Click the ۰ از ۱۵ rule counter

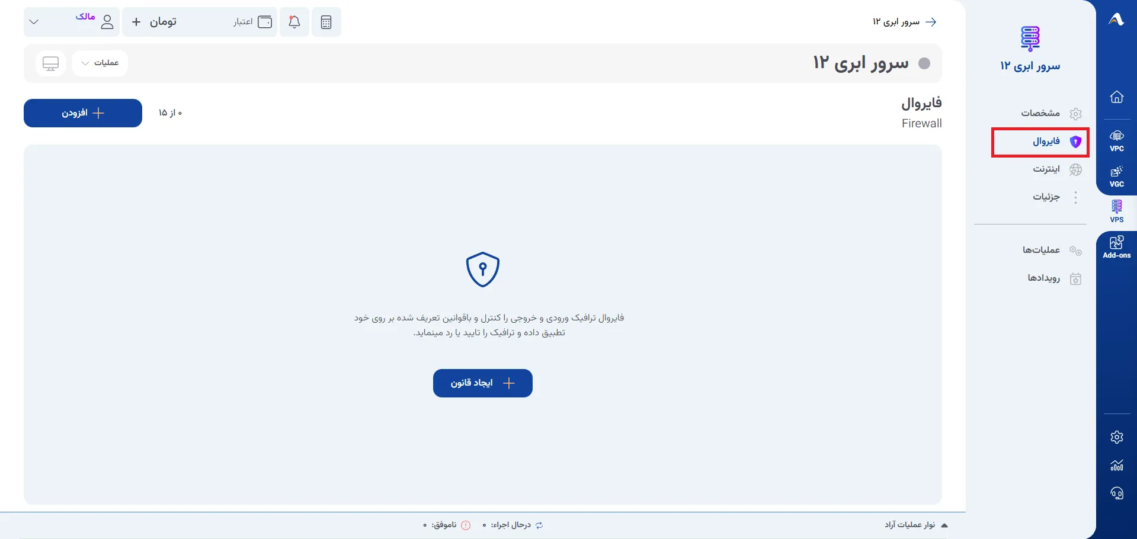pyautogui.click(x=170, y=113)
